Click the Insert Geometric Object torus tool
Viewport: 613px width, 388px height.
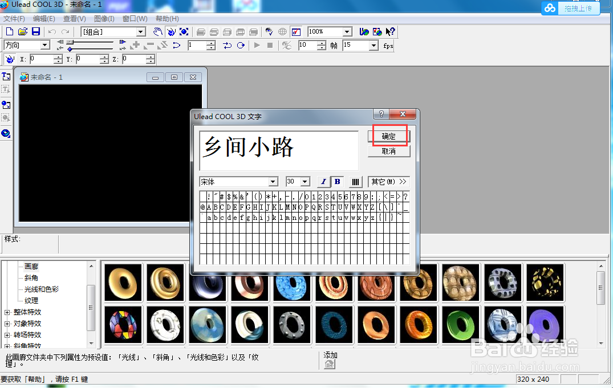point(6,133)
